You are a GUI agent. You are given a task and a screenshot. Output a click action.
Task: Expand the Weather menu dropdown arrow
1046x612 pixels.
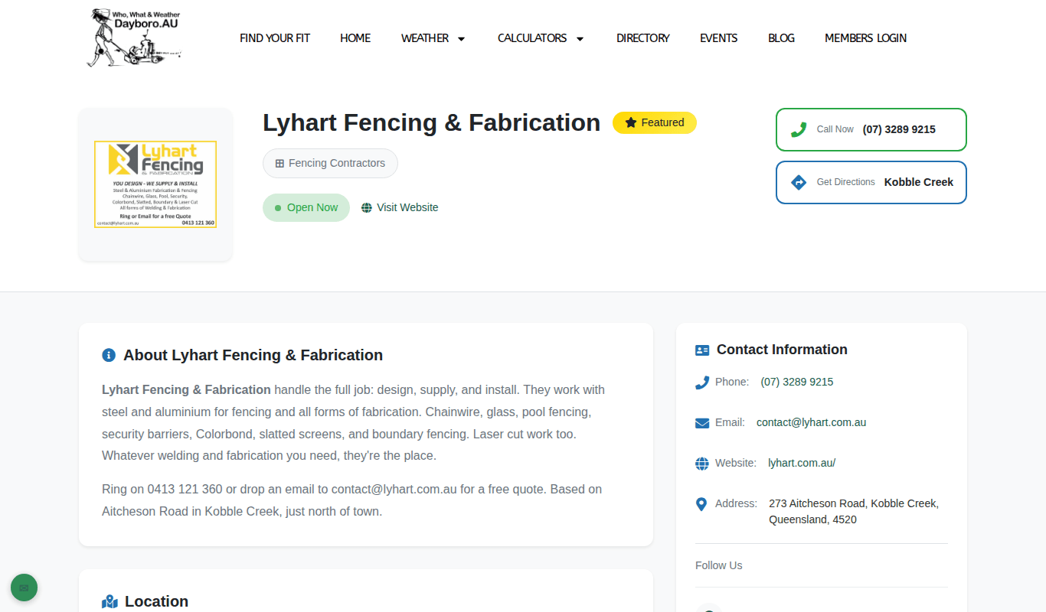461,38
